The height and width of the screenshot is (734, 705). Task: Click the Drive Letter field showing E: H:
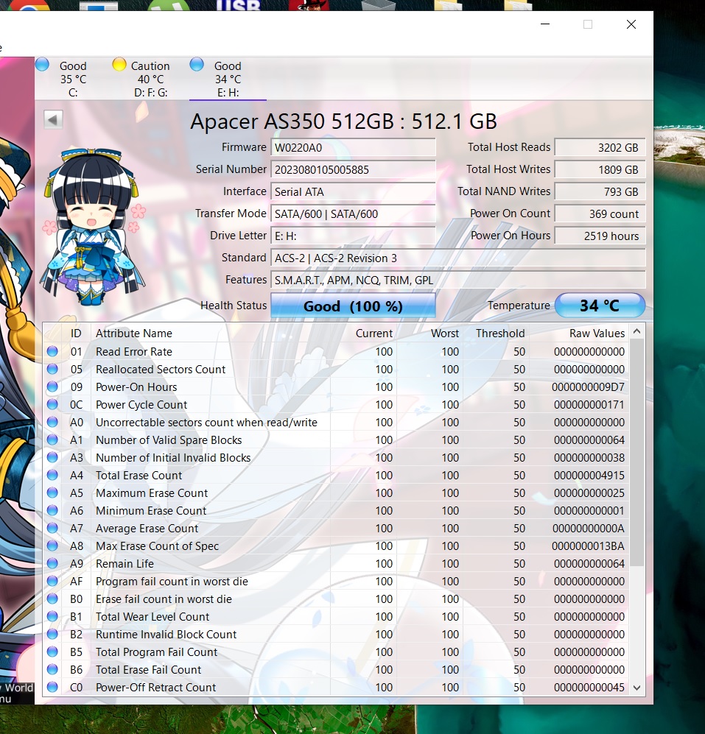[x=353, y=236]
